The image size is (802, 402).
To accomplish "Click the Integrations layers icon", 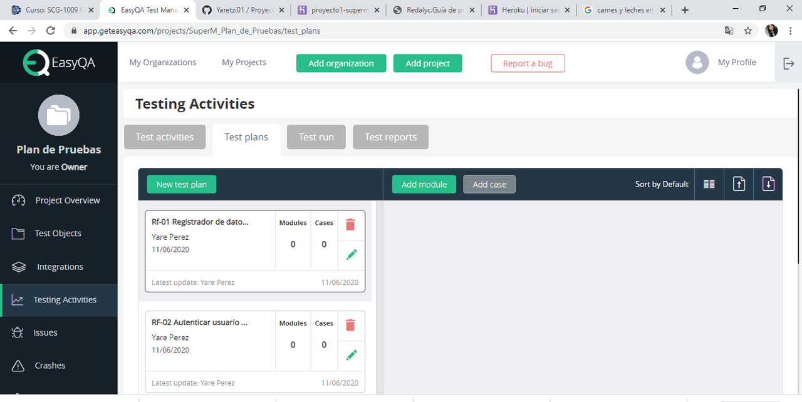I will click(x=19, y=267).
